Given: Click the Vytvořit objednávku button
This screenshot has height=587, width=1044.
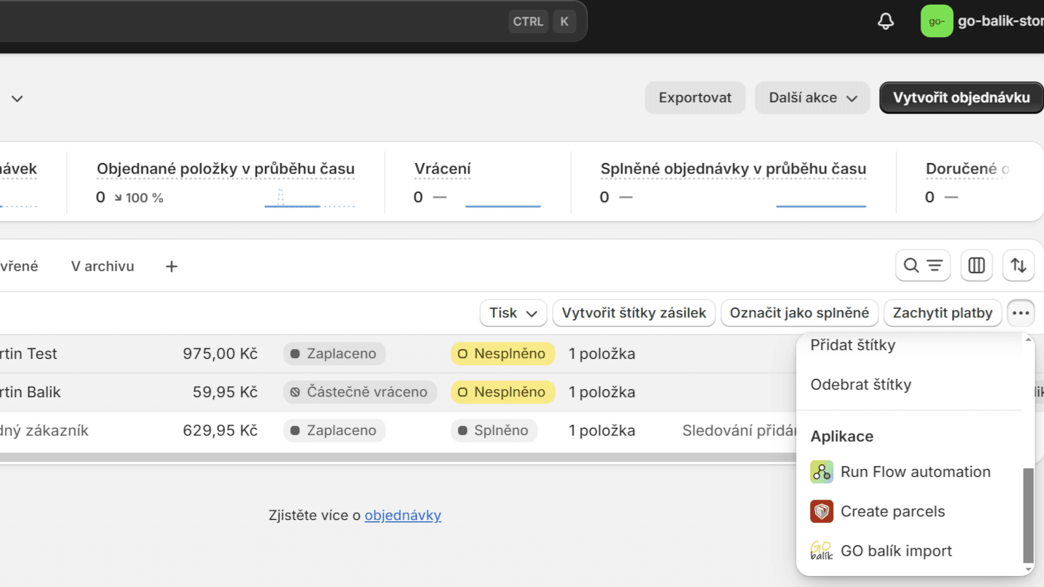Looking at the screenshot, I should tap(961, 98).
